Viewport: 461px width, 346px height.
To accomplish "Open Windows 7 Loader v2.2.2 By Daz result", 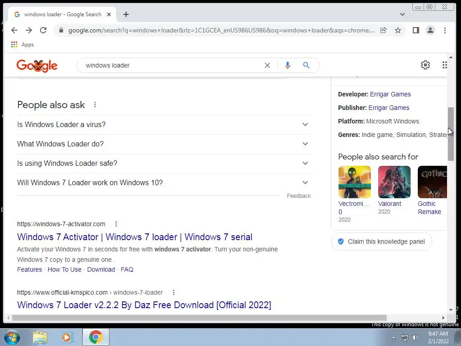I will (x=144, y=305).
